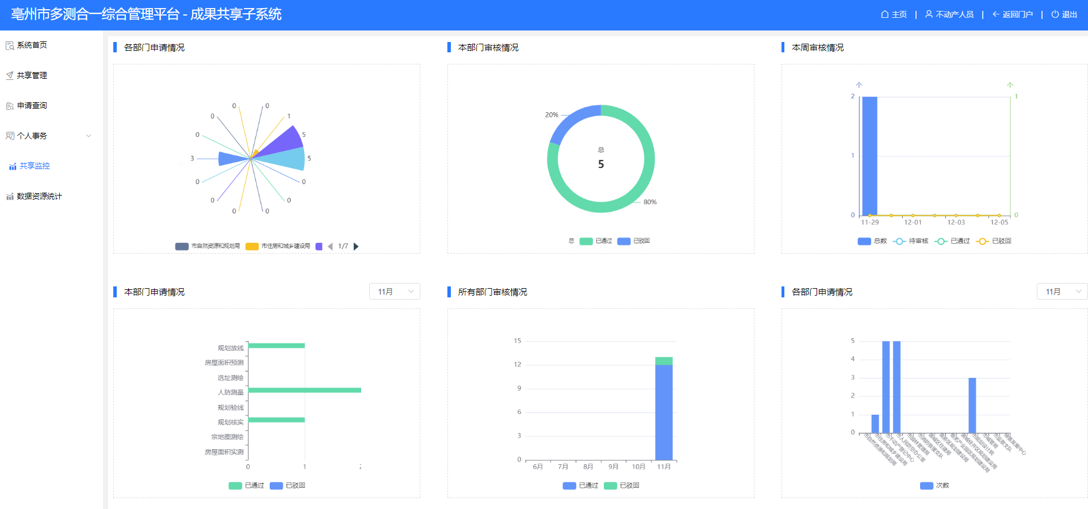Go to previous legend page in rose chart
This screenshot has height=509, width=1088.
point(330,246)
